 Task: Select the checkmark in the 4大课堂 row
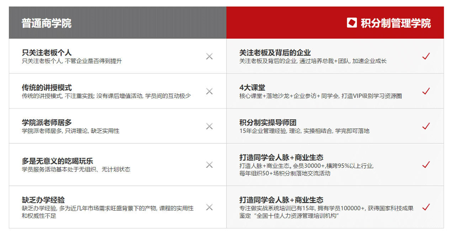point(426,91)
